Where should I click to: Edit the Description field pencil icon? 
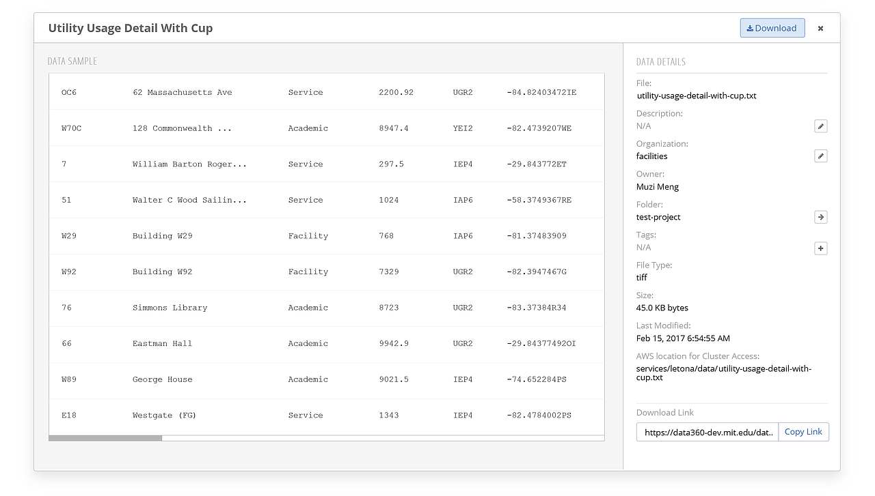(821, 126)
